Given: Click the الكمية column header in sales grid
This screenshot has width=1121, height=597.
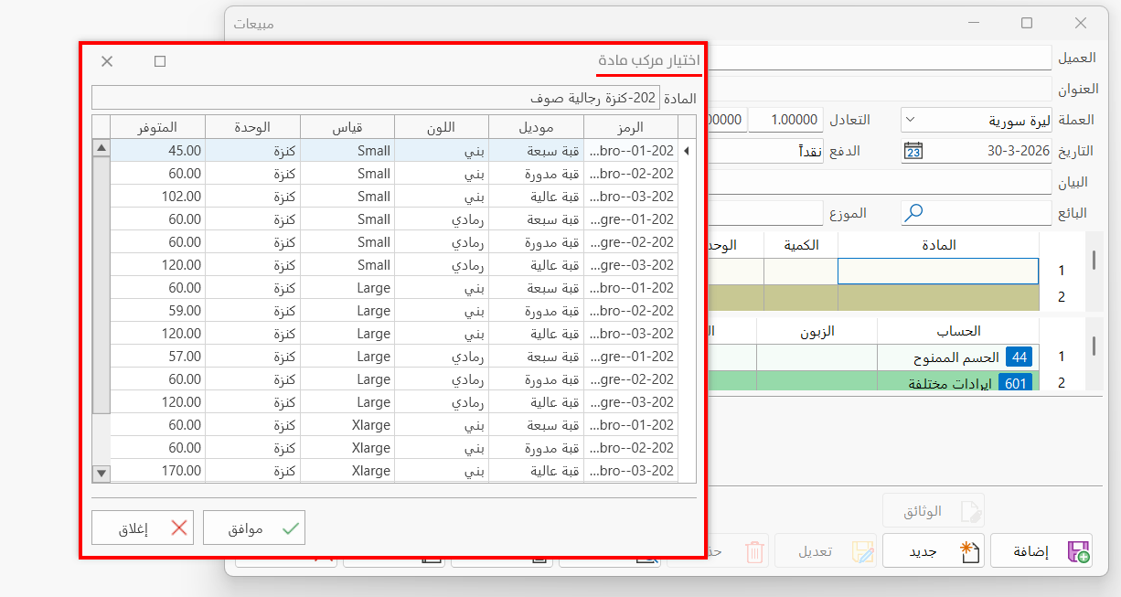Looking at the screenshot, I should point(801,245).
